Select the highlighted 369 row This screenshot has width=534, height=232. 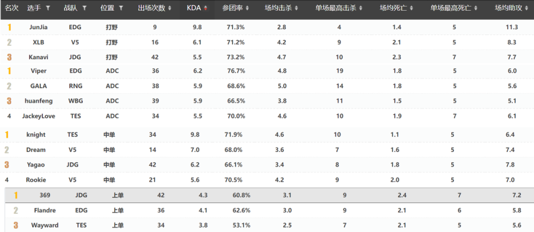tap(267, 195)
